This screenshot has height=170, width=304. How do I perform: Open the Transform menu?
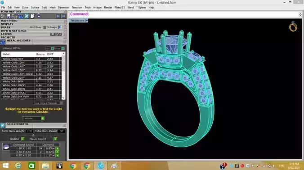pos(77,8)
